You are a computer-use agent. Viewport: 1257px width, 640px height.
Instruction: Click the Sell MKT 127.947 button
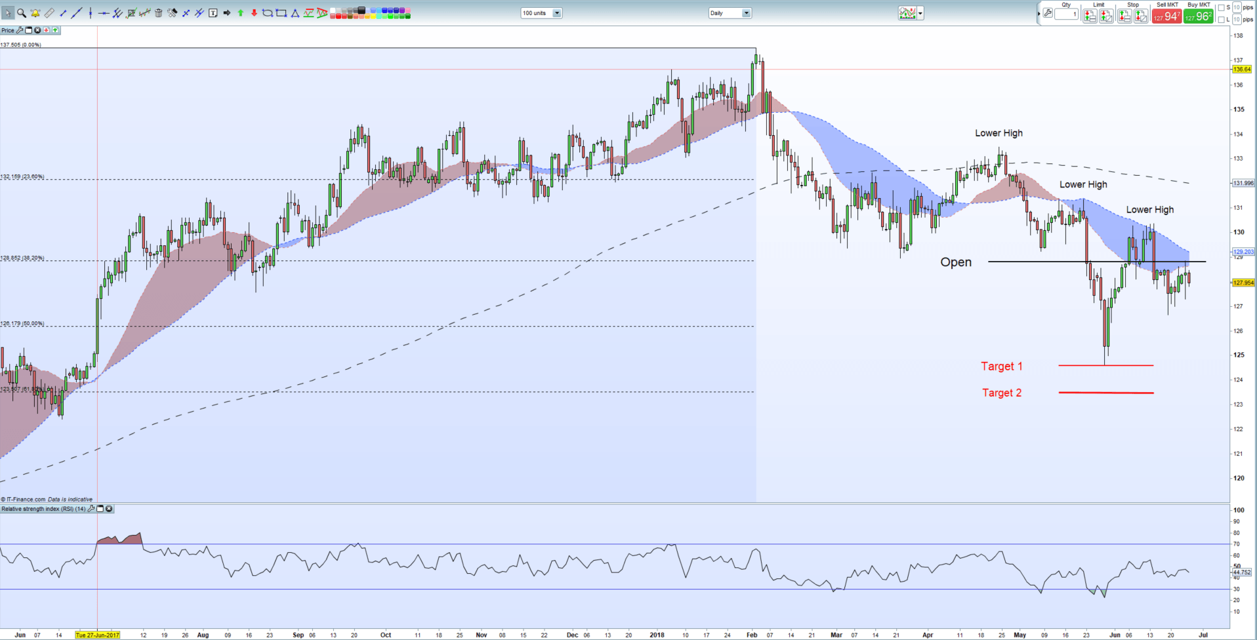click(x=1167, y=16)
